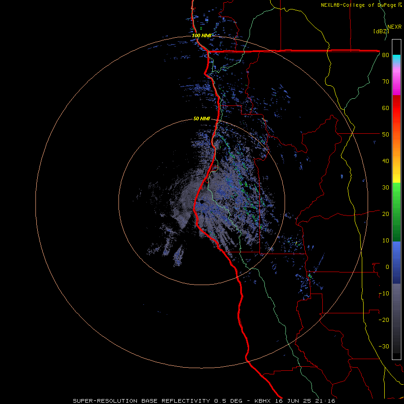Click the 60 value on the dBZ scale
This screenshot has height=404, width=404.
[386, 108]
